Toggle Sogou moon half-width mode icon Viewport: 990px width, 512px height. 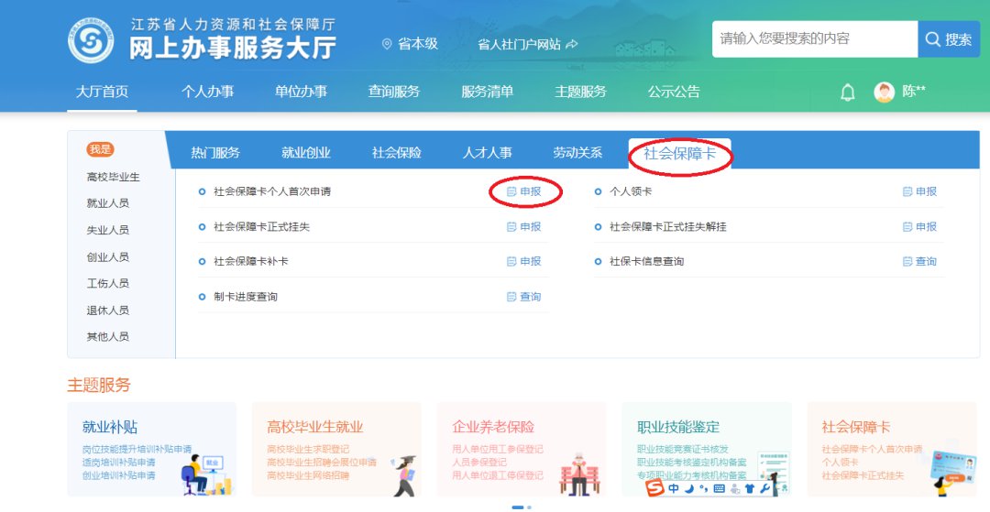point(688,488)
